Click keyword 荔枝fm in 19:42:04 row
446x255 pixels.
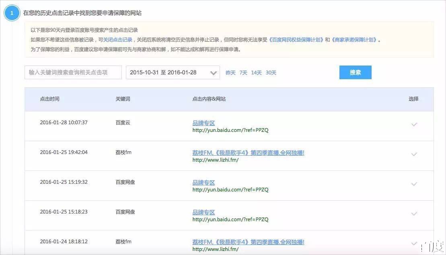pyautogui.click(x=123, y=152)
